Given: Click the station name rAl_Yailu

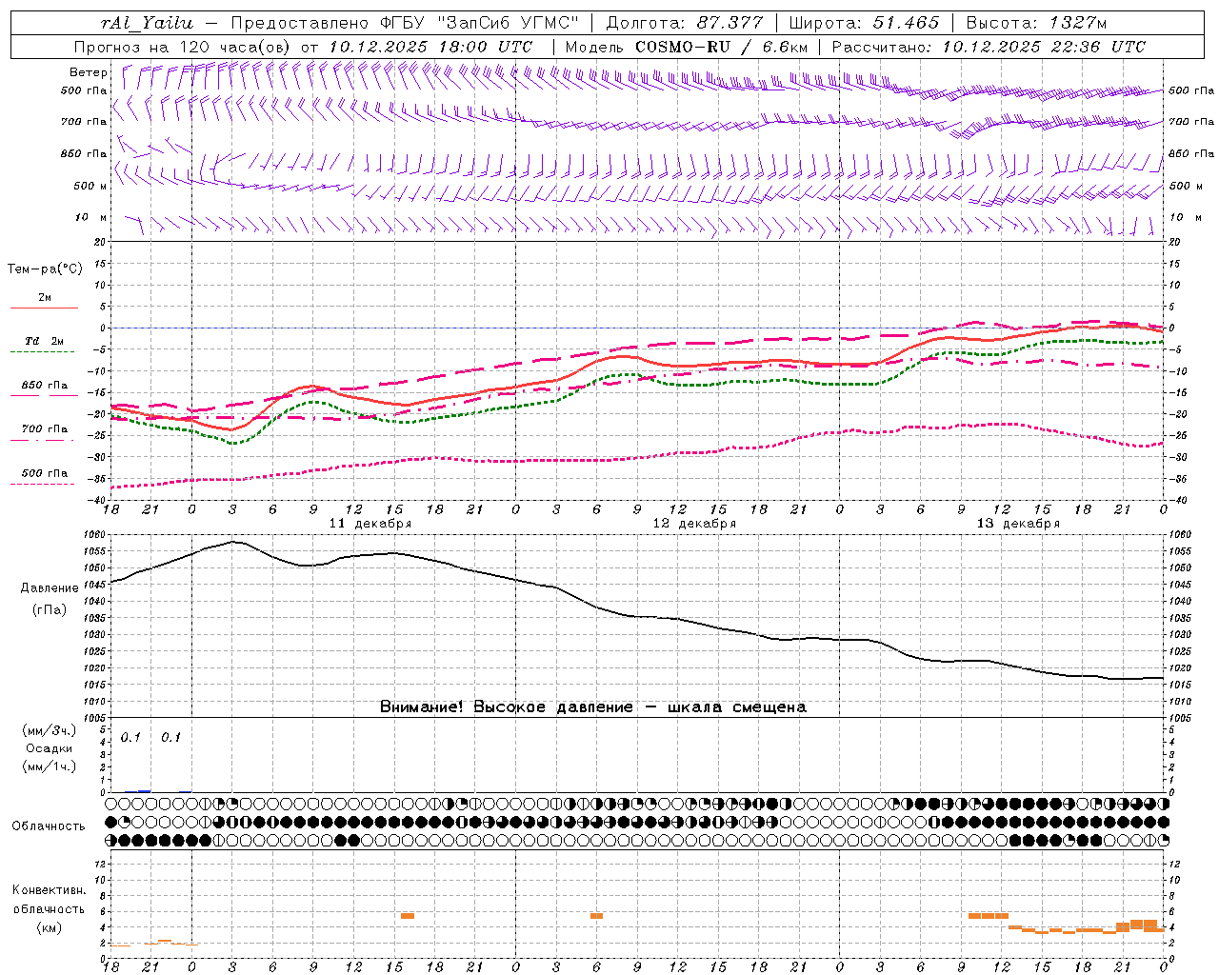Looking at the screenshot, I should tap(147, 23).
